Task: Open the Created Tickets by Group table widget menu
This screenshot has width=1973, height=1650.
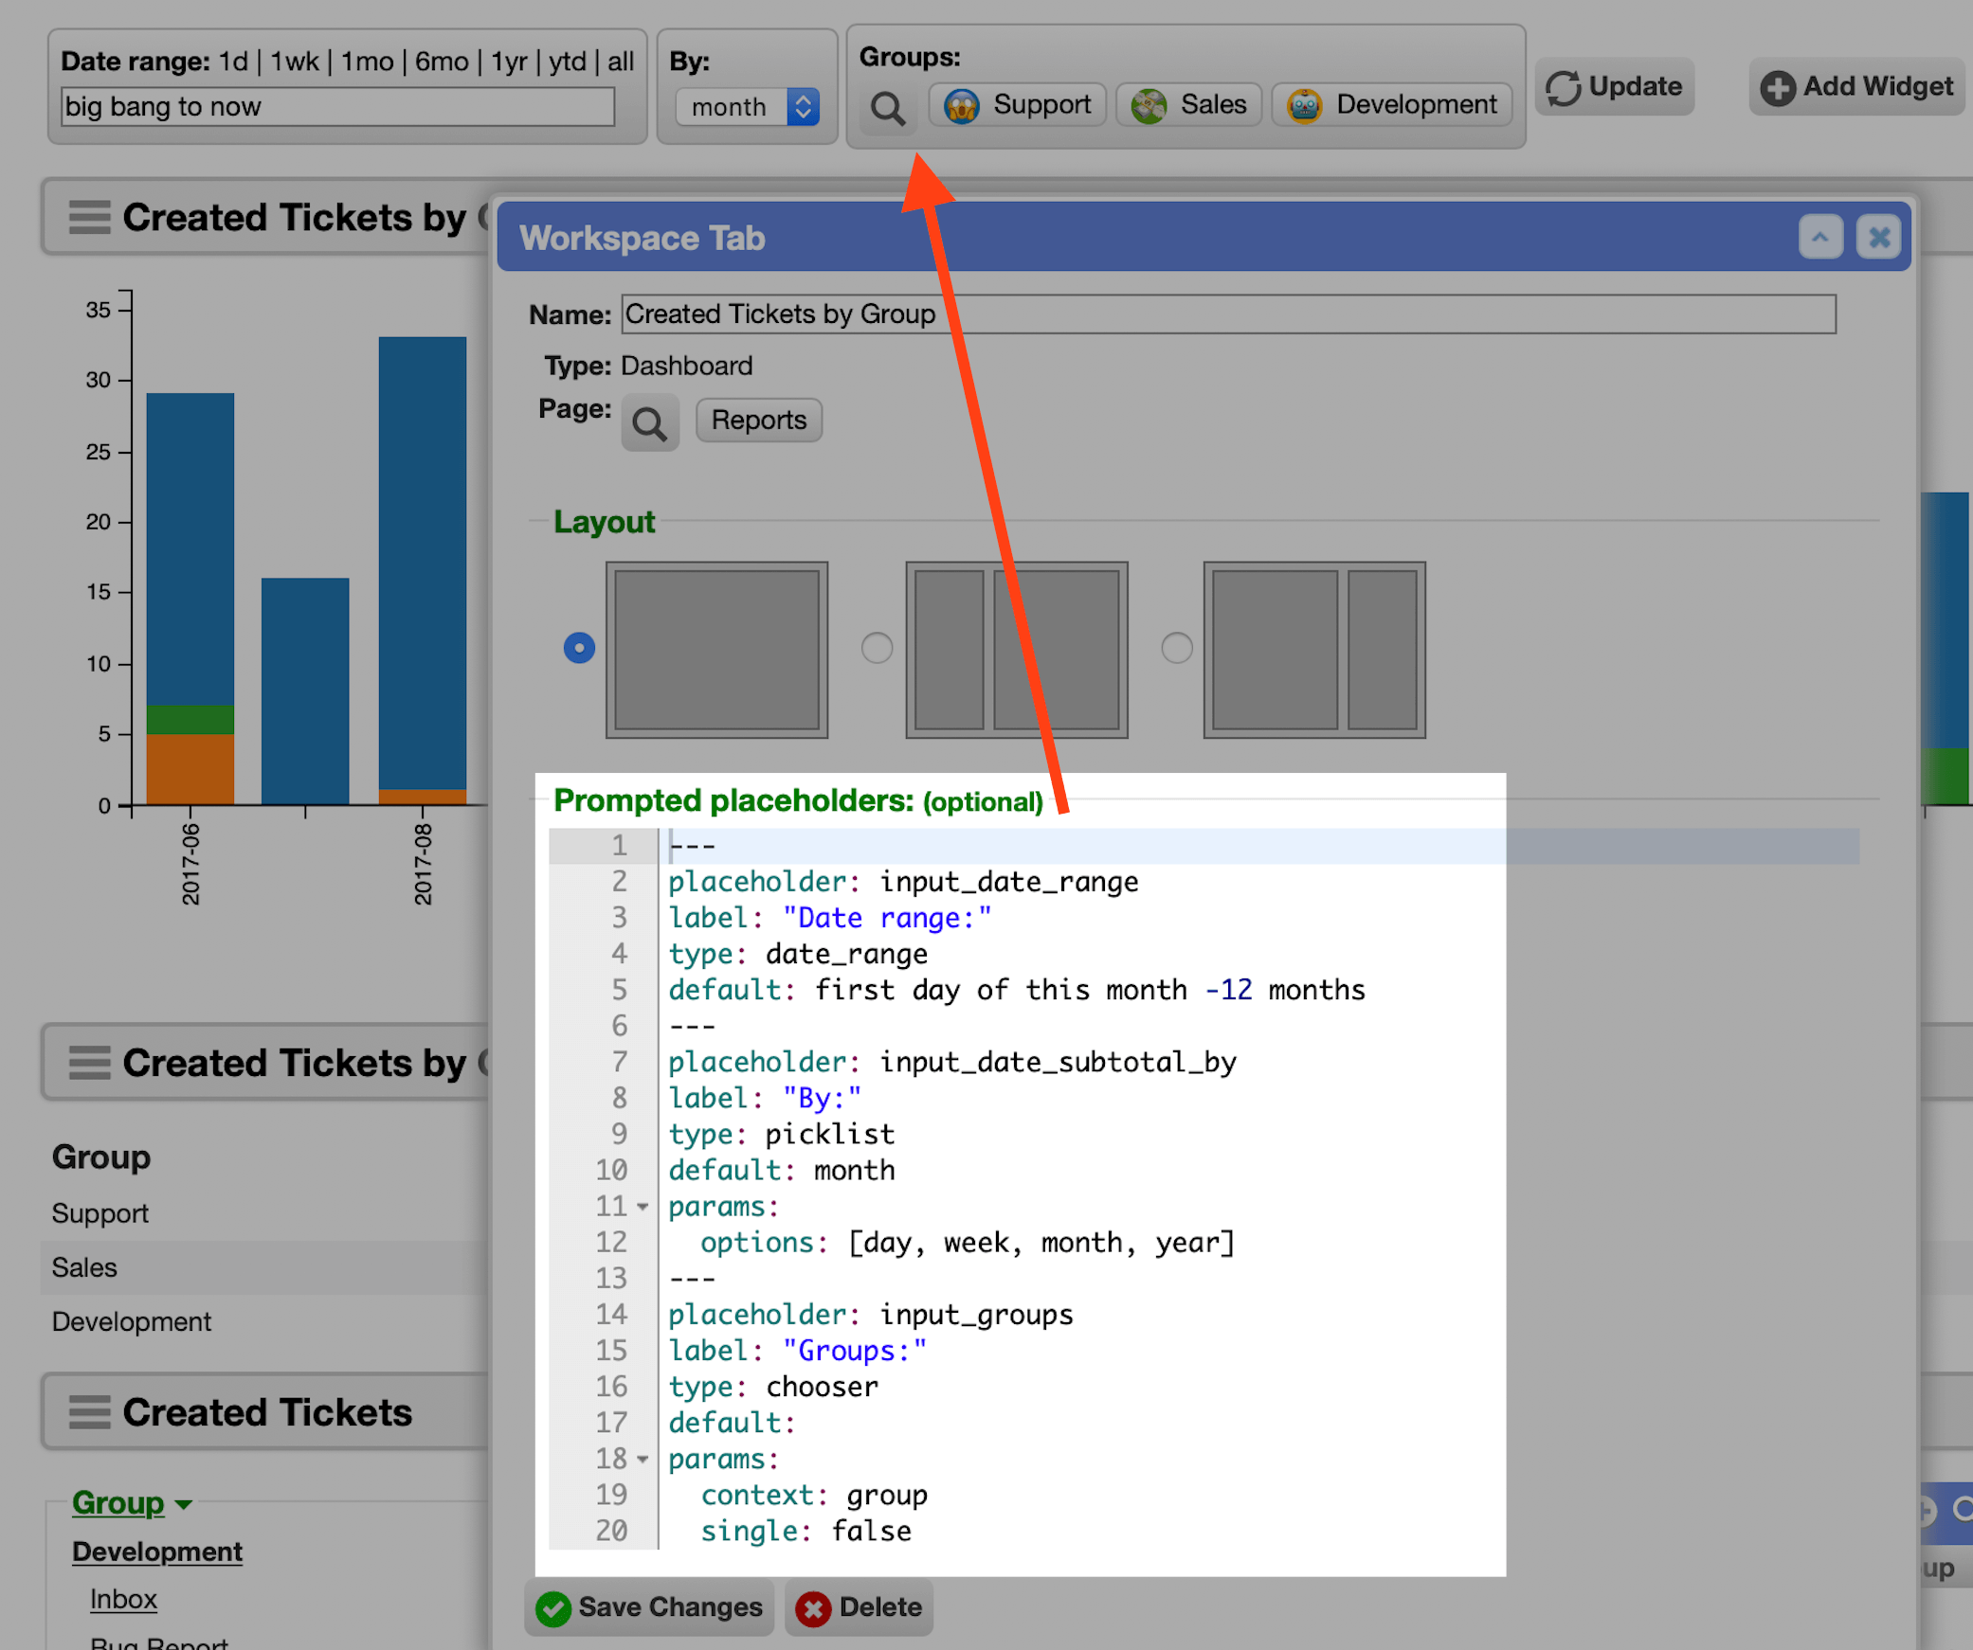Action: pos(90,1063)
